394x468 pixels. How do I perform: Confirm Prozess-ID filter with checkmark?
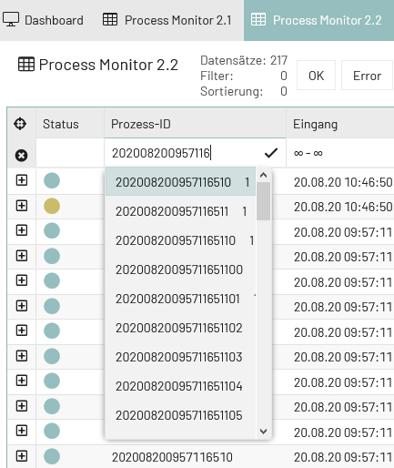point(271,153)
